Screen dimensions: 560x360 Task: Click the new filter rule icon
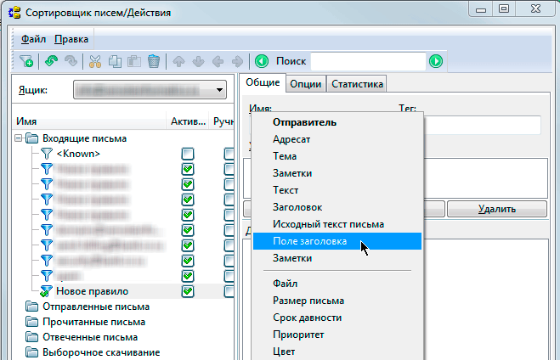pos(26,61)
